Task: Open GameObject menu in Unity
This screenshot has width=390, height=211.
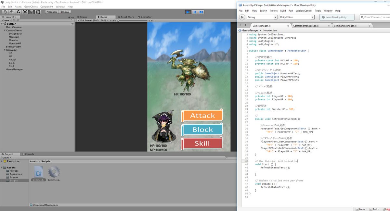Action: (x=31, y=6)
